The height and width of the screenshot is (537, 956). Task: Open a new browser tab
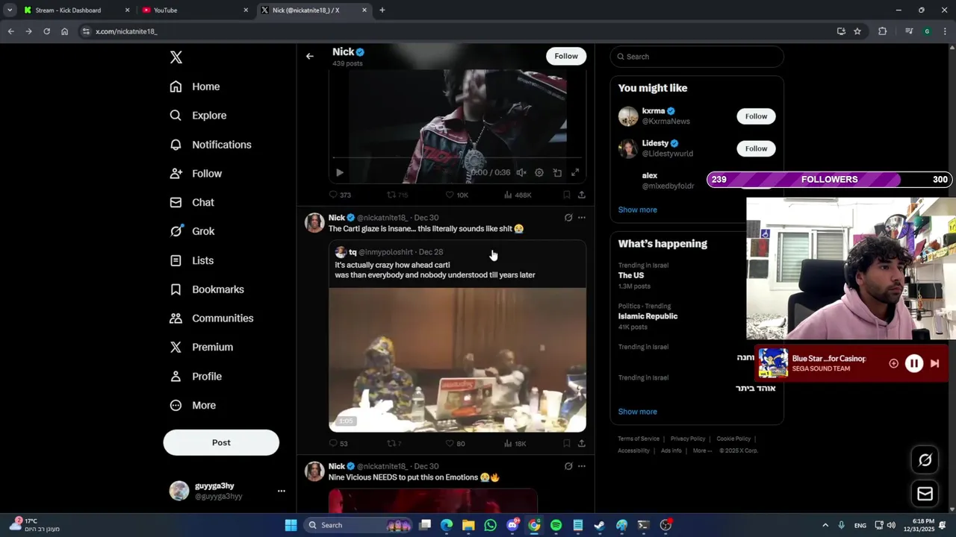point(382,10)
